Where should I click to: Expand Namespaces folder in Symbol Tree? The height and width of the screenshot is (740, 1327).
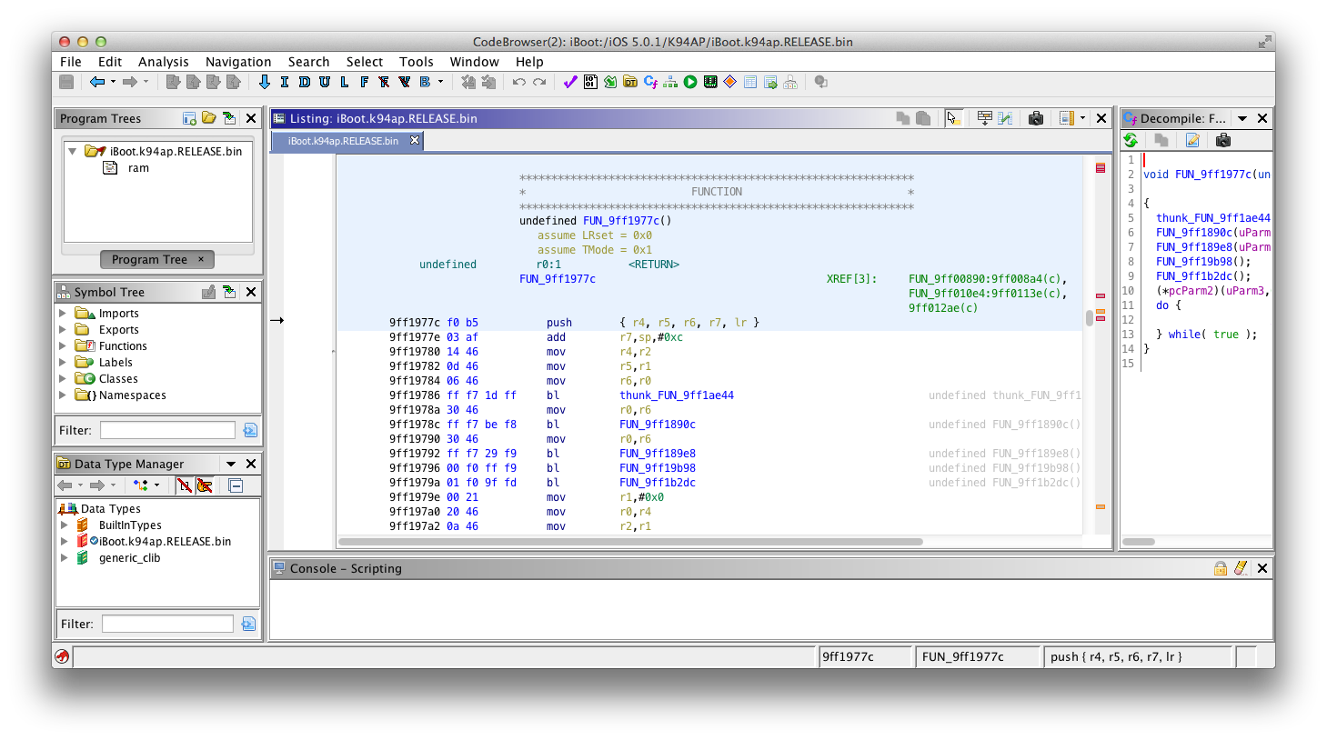(63, 395)
